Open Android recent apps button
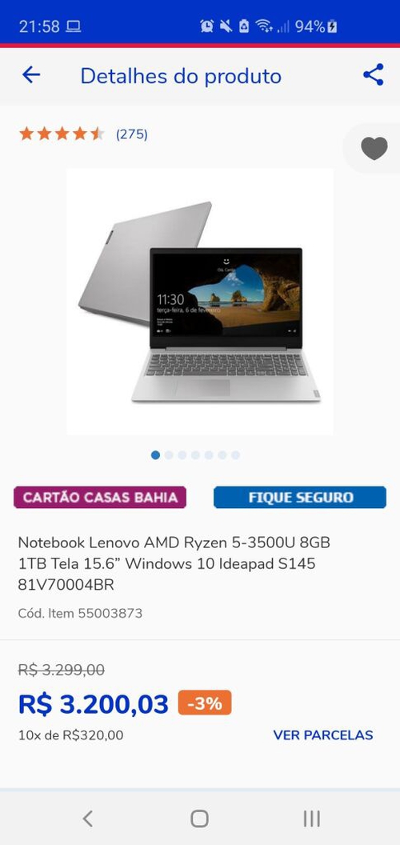 click(x=311, y=819)
